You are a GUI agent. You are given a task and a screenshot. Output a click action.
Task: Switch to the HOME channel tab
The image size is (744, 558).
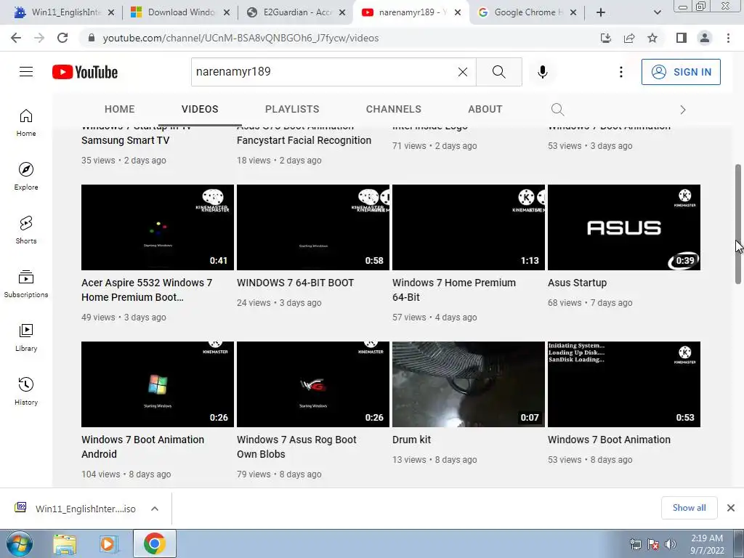pyautogui.click(x=120, y=109)
